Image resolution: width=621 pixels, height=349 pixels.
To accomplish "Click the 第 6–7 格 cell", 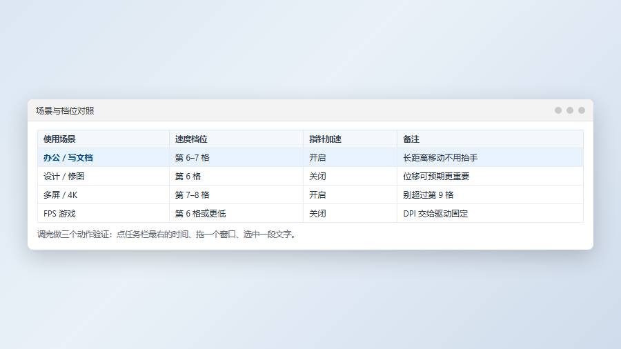I will point(236,157).
